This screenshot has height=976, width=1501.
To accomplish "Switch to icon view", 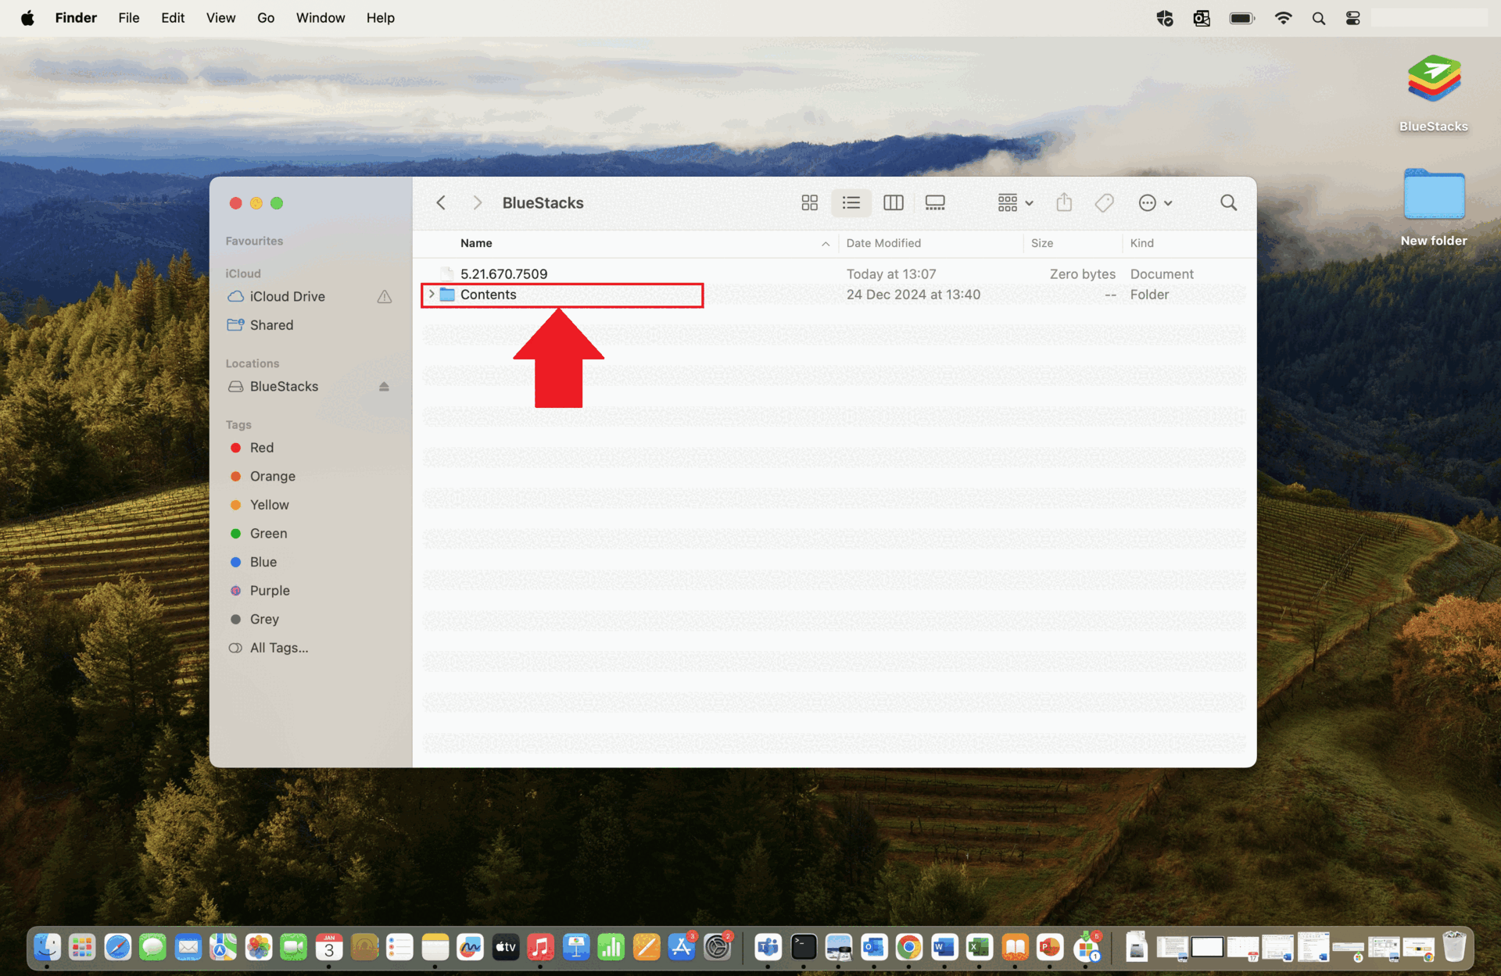I will coord(810,203).
